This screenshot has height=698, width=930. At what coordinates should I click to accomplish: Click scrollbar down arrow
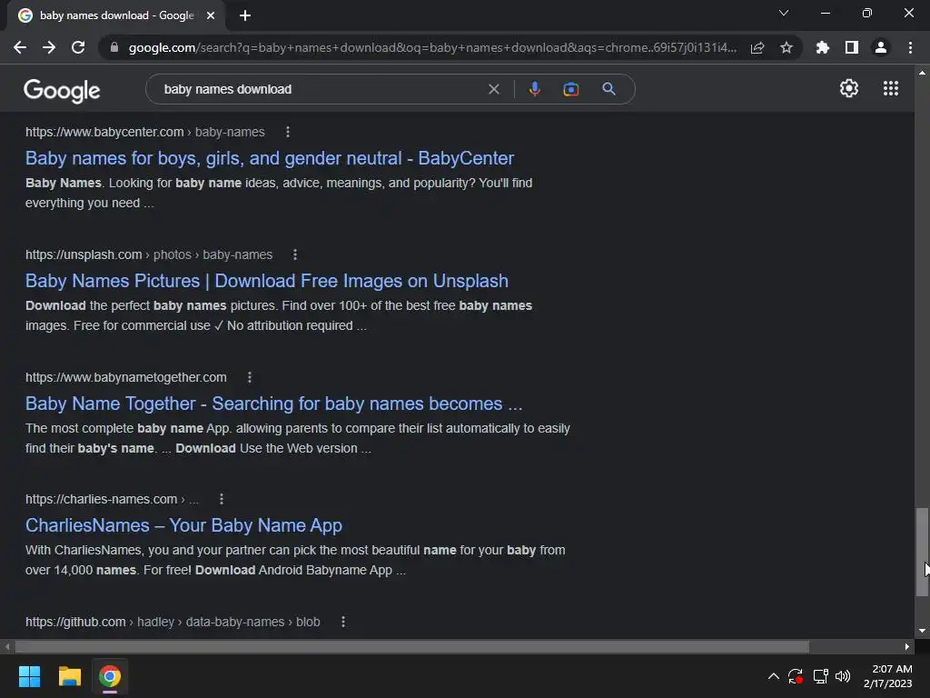point(922,631)
